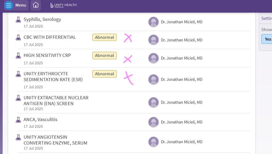The height and width of the screenshot is (154, 272).
Task: Click the flask icon beside Angiotensin Converting Enzyme
Action: point(18,137)
